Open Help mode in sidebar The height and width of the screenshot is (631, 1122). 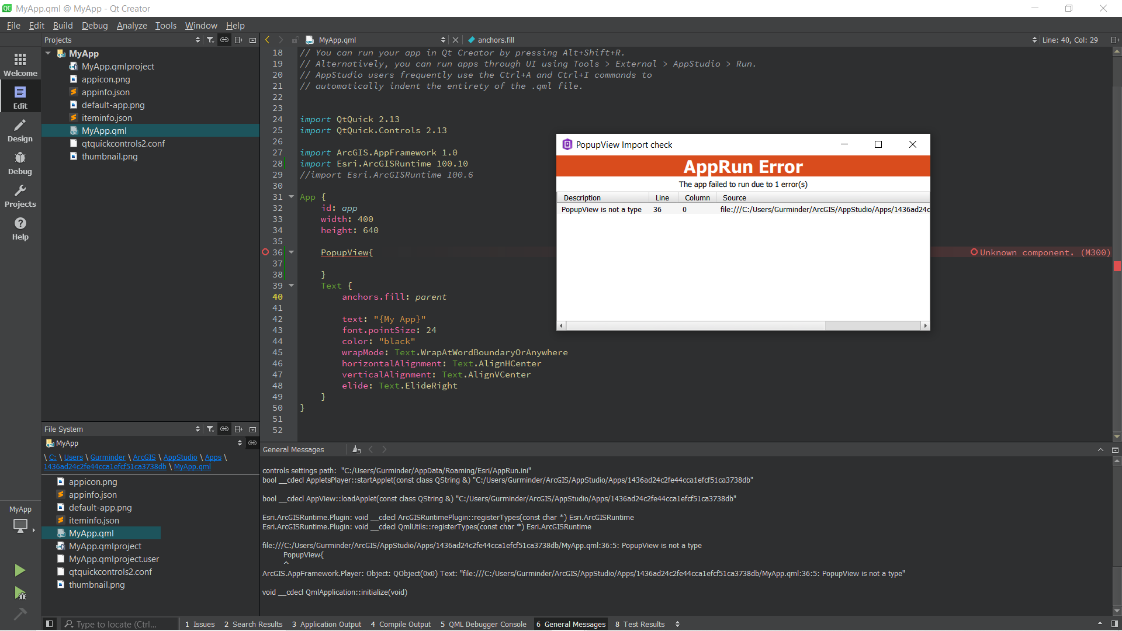(x=20, y=228)
